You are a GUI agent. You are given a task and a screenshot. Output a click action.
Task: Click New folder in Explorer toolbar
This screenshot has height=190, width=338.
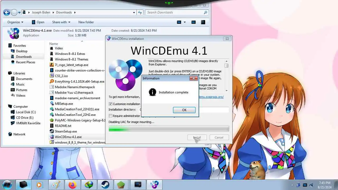[86, 22]
